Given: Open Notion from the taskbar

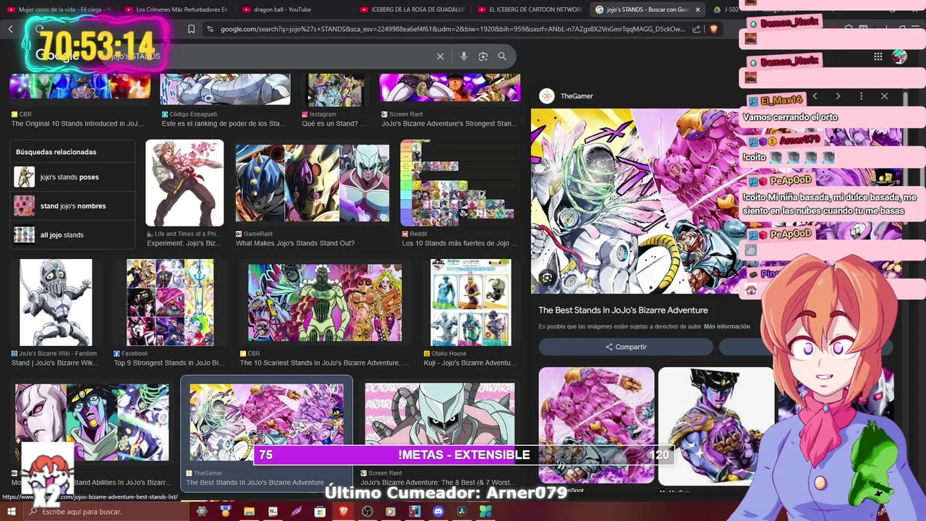Looking at the screenshot, I should [x=273, y=512].
